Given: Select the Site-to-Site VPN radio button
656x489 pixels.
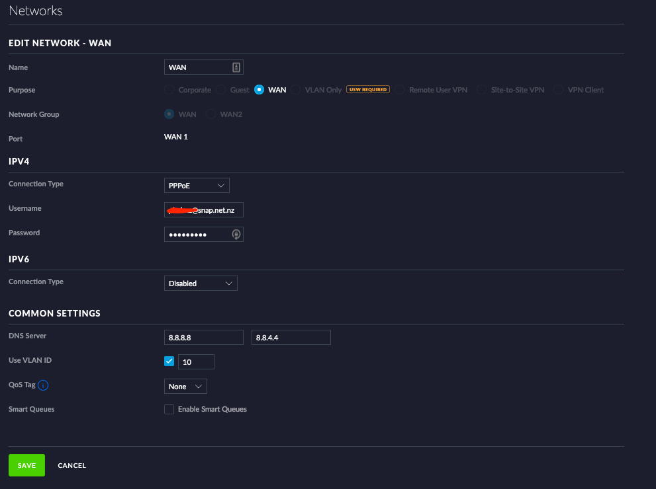Looking at the screenshot, I should click(x=481, y=90).
